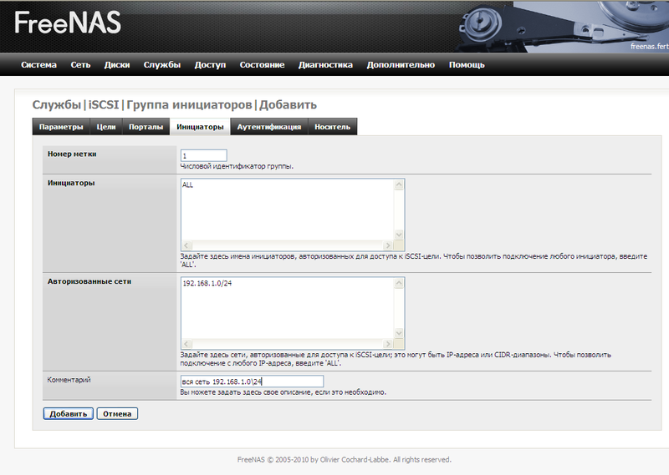Open the Помощь menu
This screenshot has height=475, width=669.
tap(467, 65)
